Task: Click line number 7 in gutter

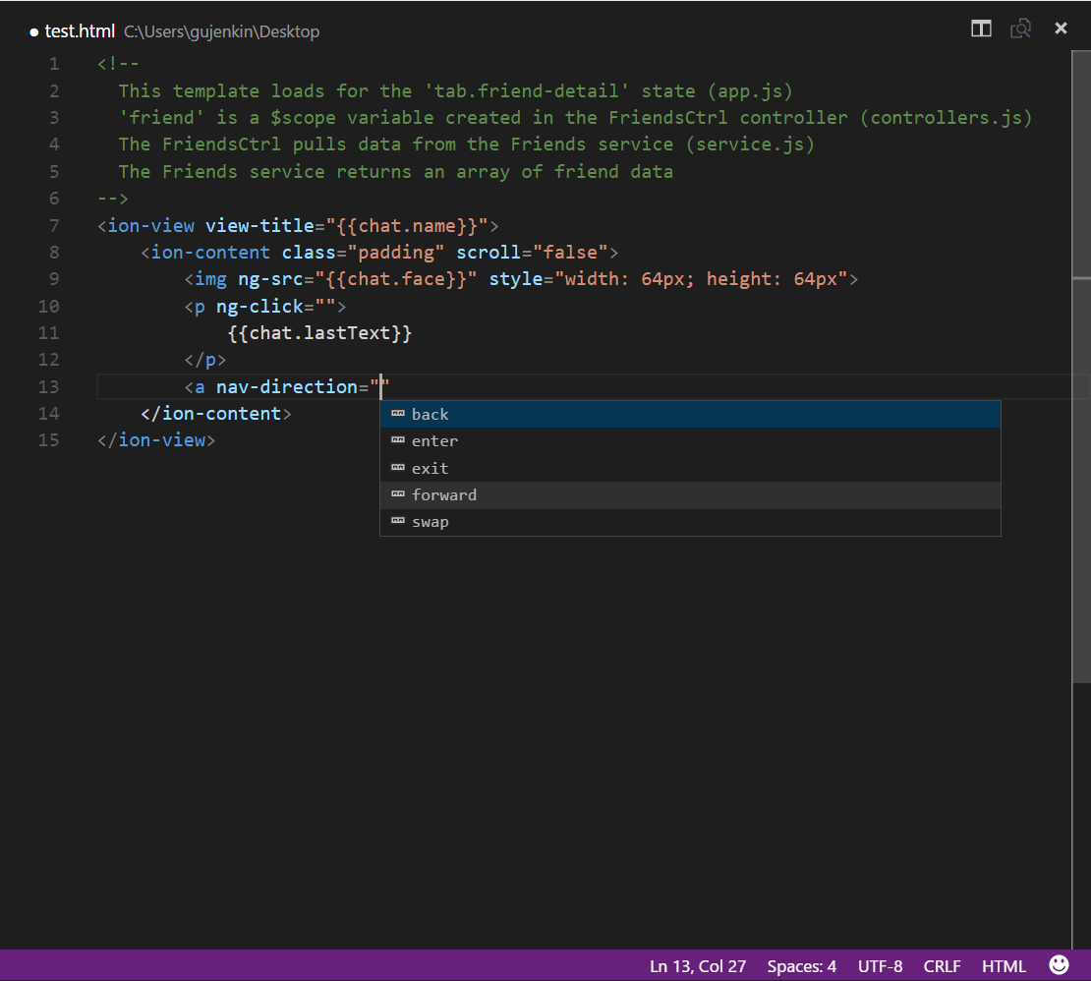Action: pyautogui.click(x=53, y=226)
